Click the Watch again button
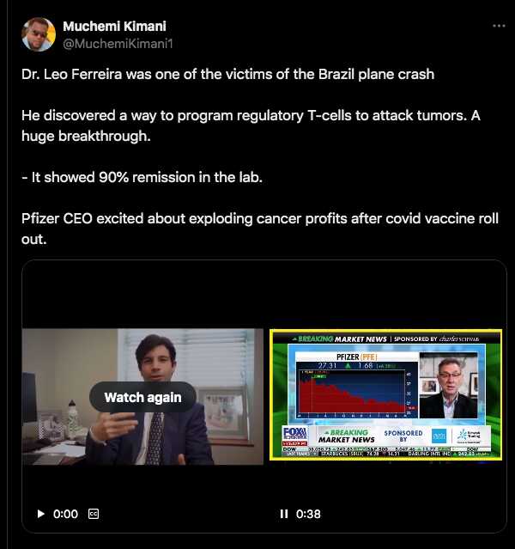Screen dimensions: 515x549 [142, 398]
